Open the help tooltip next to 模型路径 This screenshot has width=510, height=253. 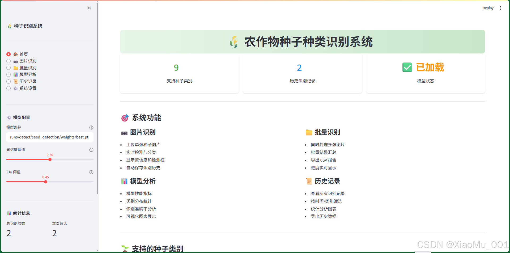click(91, 128)
